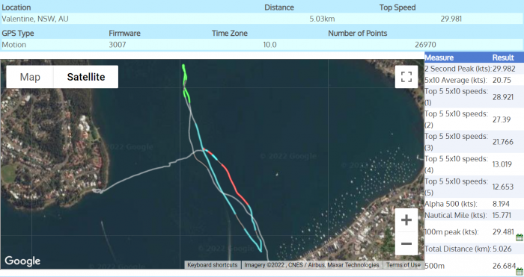
Task: Click the Result column header
Action: pos(502,57)
